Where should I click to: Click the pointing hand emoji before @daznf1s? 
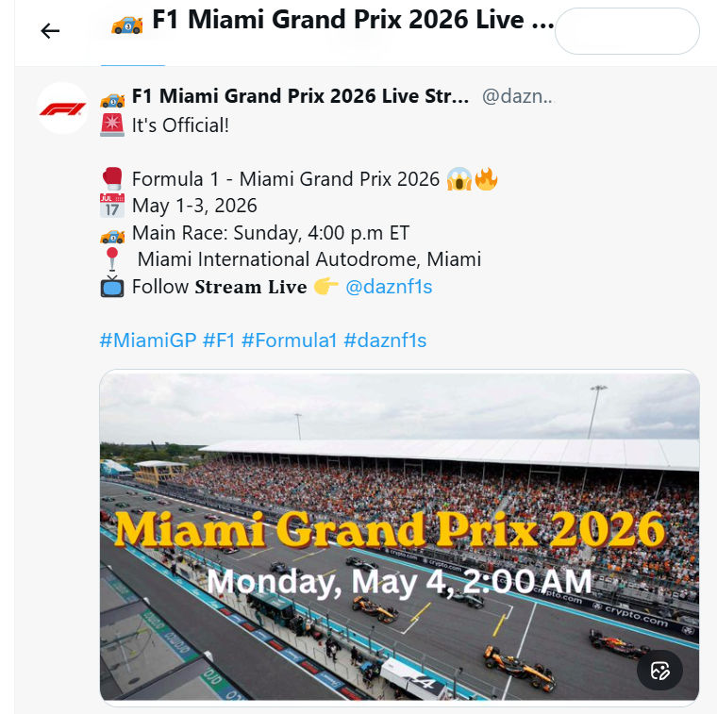point(325,287)
